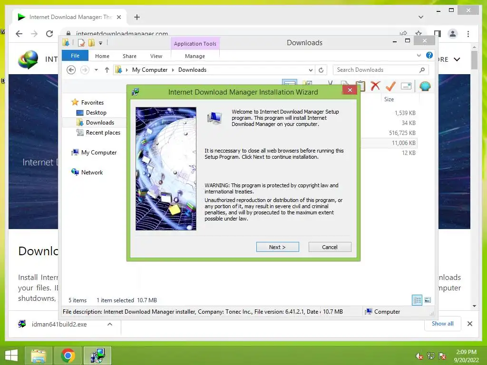Open the address bar history dropdown

click(311, 70)
